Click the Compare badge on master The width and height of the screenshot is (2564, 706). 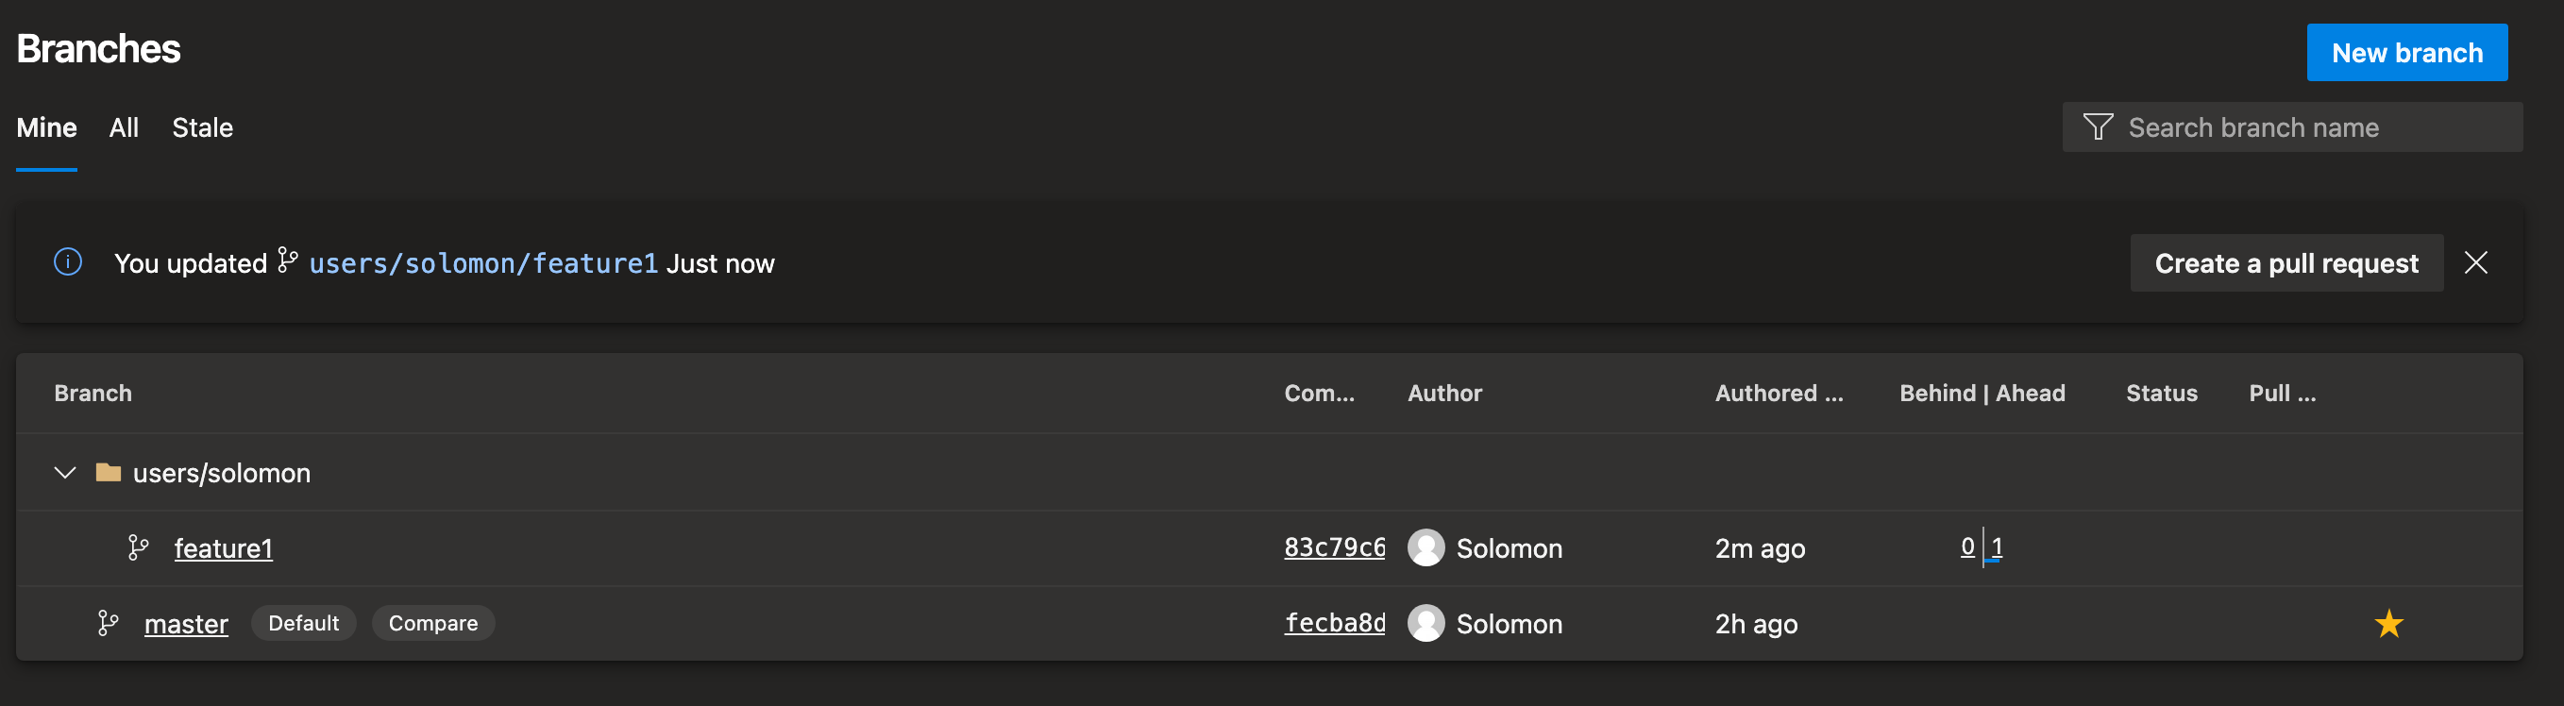click(433, 623)
